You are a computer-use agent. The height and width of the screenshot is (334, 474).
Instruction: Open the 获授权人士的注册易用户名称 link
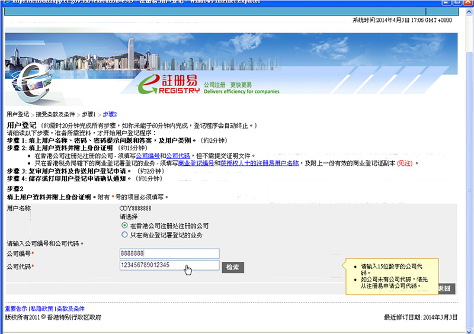coord(260,163)
